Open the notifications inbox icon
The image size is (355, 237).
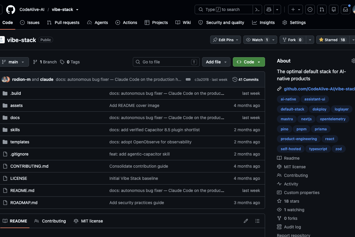[x=346, y=9]
